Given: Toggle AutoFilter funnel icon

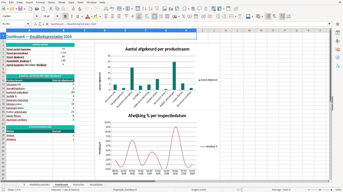Looking at the screenshot, I should pos(157,9).
